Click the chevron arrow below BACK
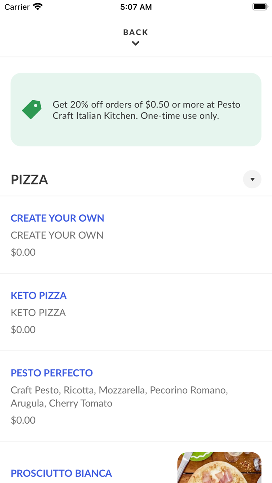The height and width of the screenshot is (483, 272). click(x=135, y=43)
